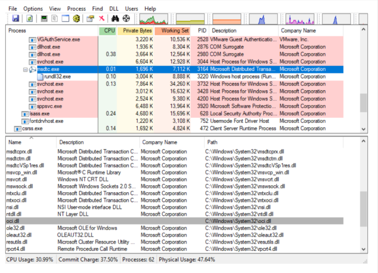Refresh processes using the refresh toolbar icon
The height and width of the screenshot is (273, 378).
click(30, 18)
